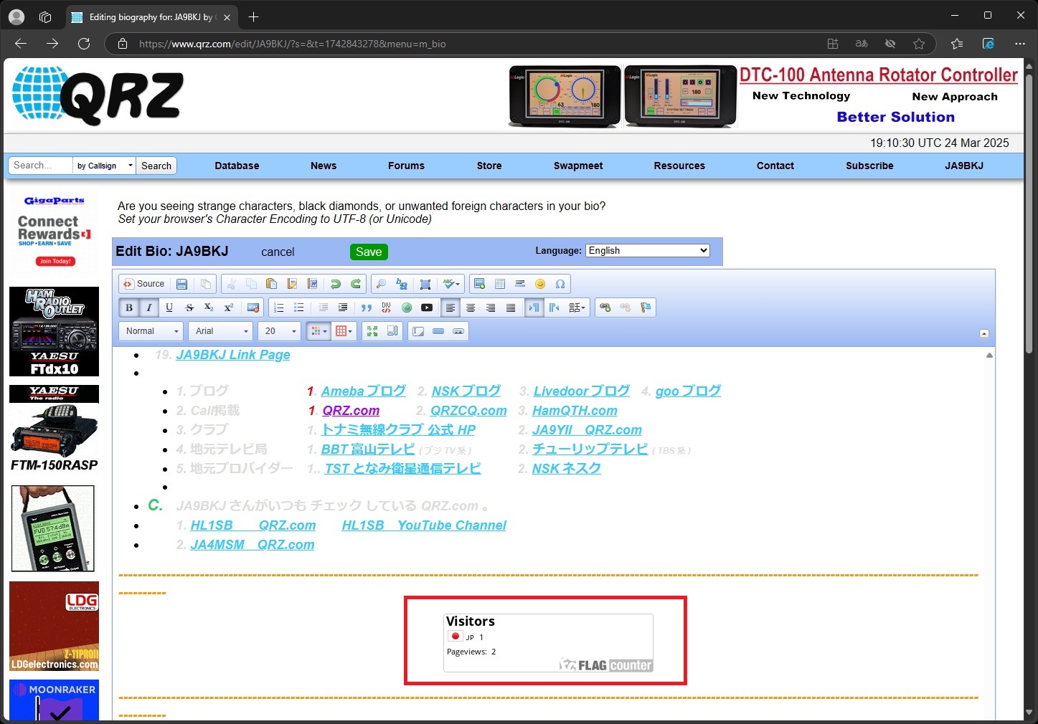Open the font size 20 dropdown
Viewport: 1038px width, 724px height.
click(280, 331)
